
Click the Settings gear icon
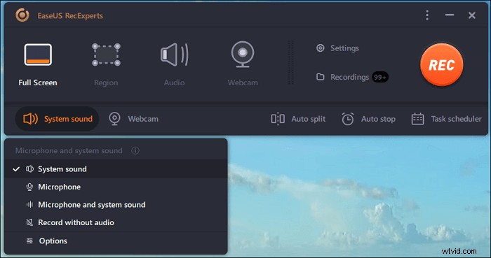coord(320,48)
